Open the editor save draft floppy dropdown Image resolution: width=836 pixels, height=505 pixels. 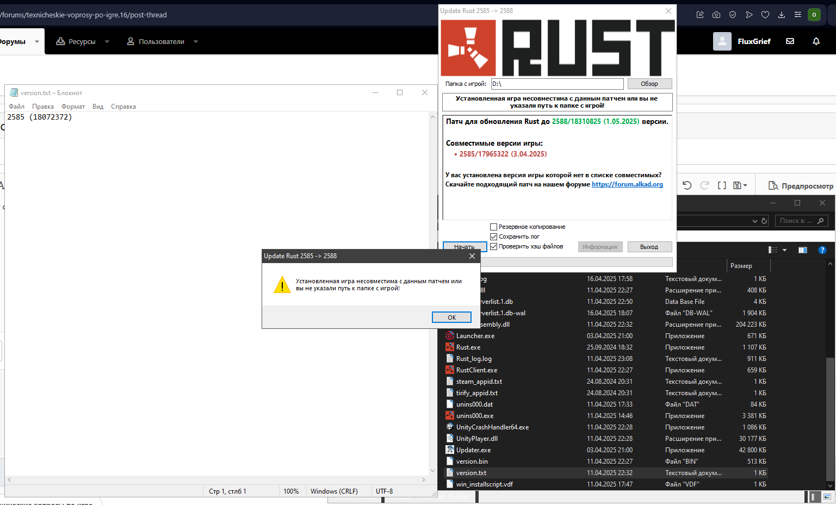coord(740,185)
